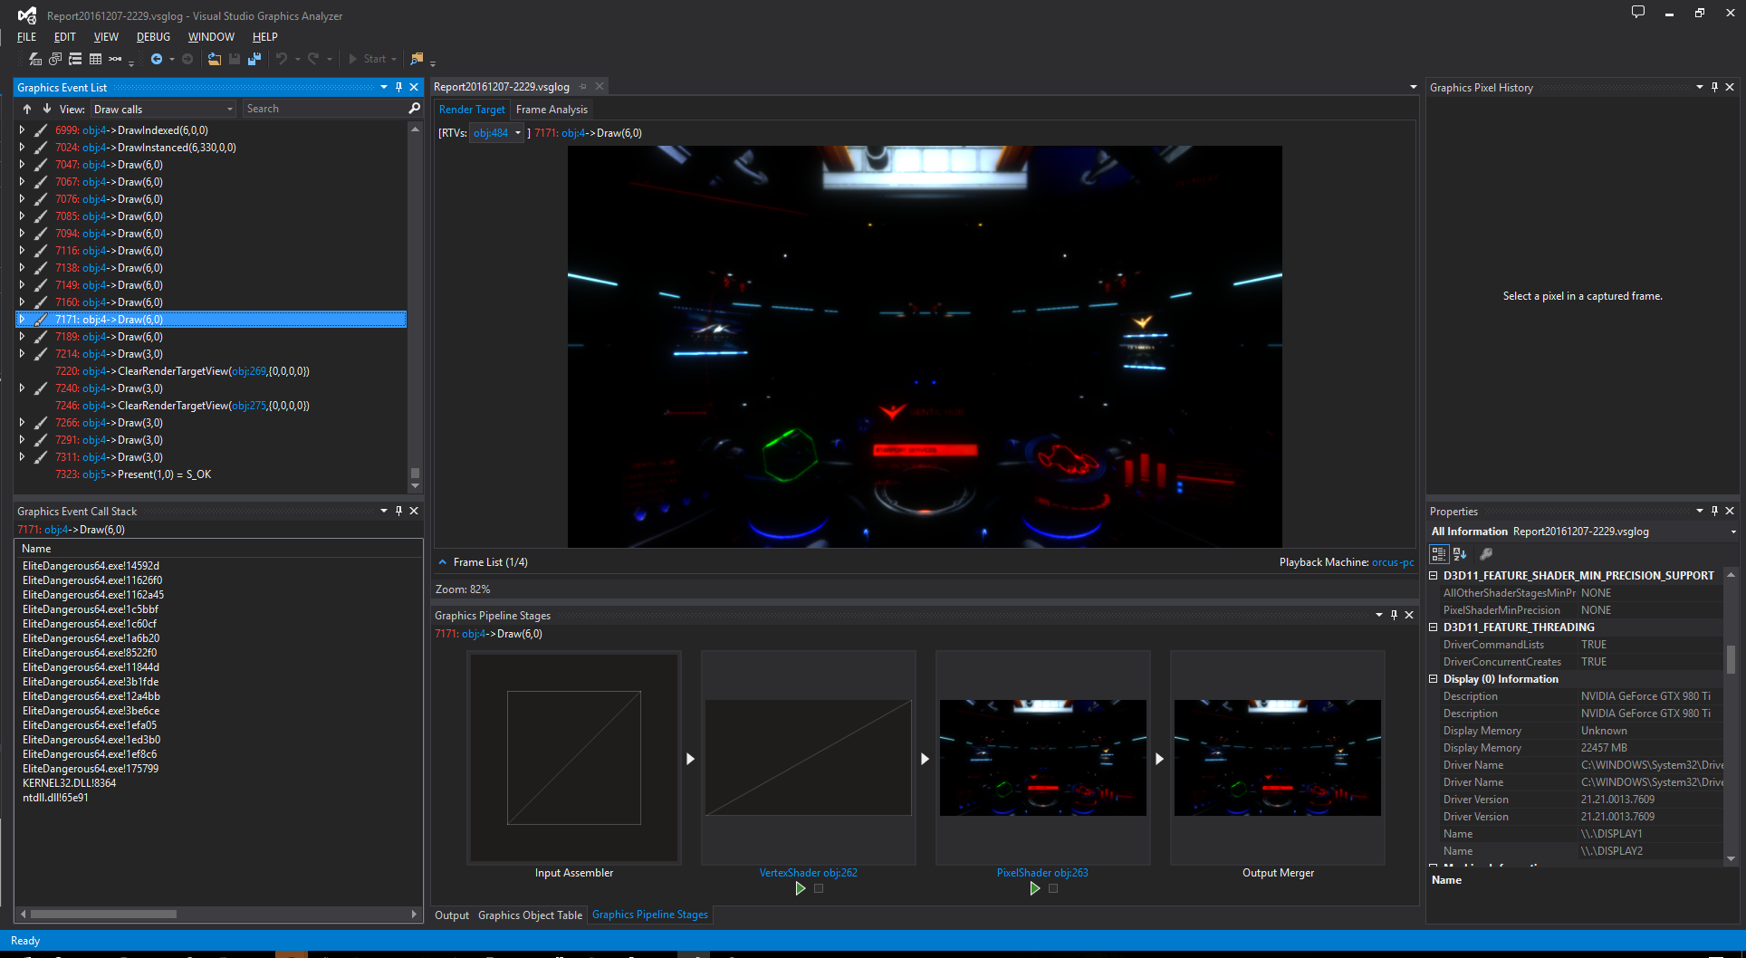
Task: Click the Start debugging button
Action: pyautogui.click(x=367, y=59)
